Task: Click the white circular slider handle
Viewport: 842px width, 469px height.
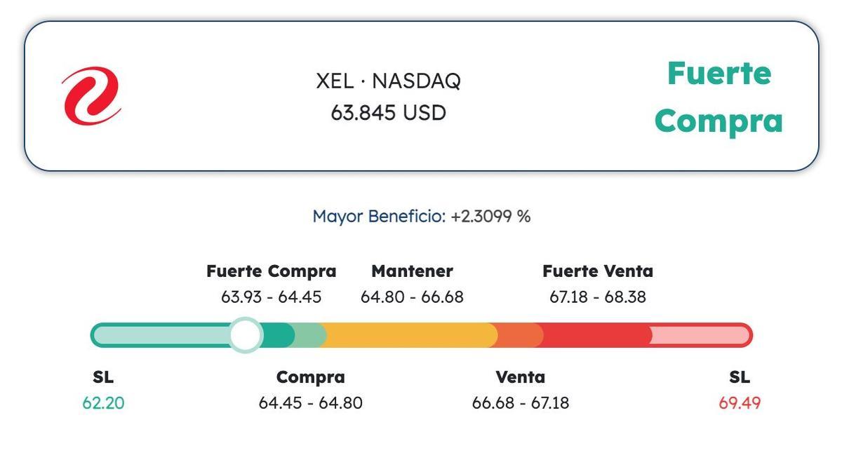Action: [246, 335]
